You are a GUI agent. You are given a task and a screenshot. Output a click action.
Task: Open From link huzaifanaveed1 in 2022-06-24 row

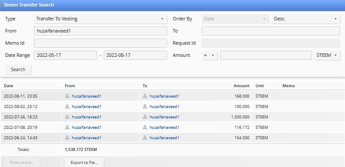tap(86, 138)
